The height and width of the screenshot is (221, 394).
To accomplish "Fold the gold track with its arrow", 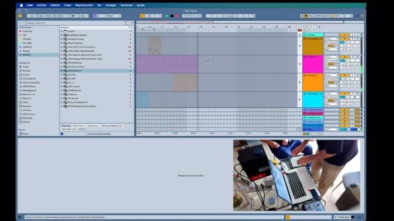I will 305,39.
